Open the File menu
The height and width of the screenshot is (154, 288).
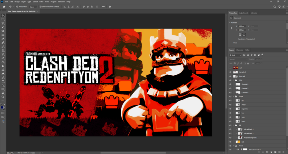(6, 2)
